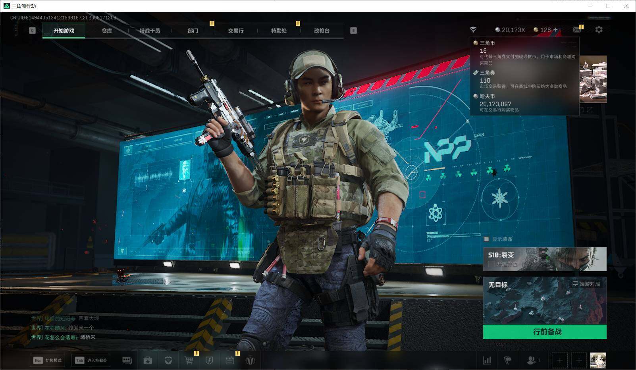Open the 部门 tab

[193, 31]
